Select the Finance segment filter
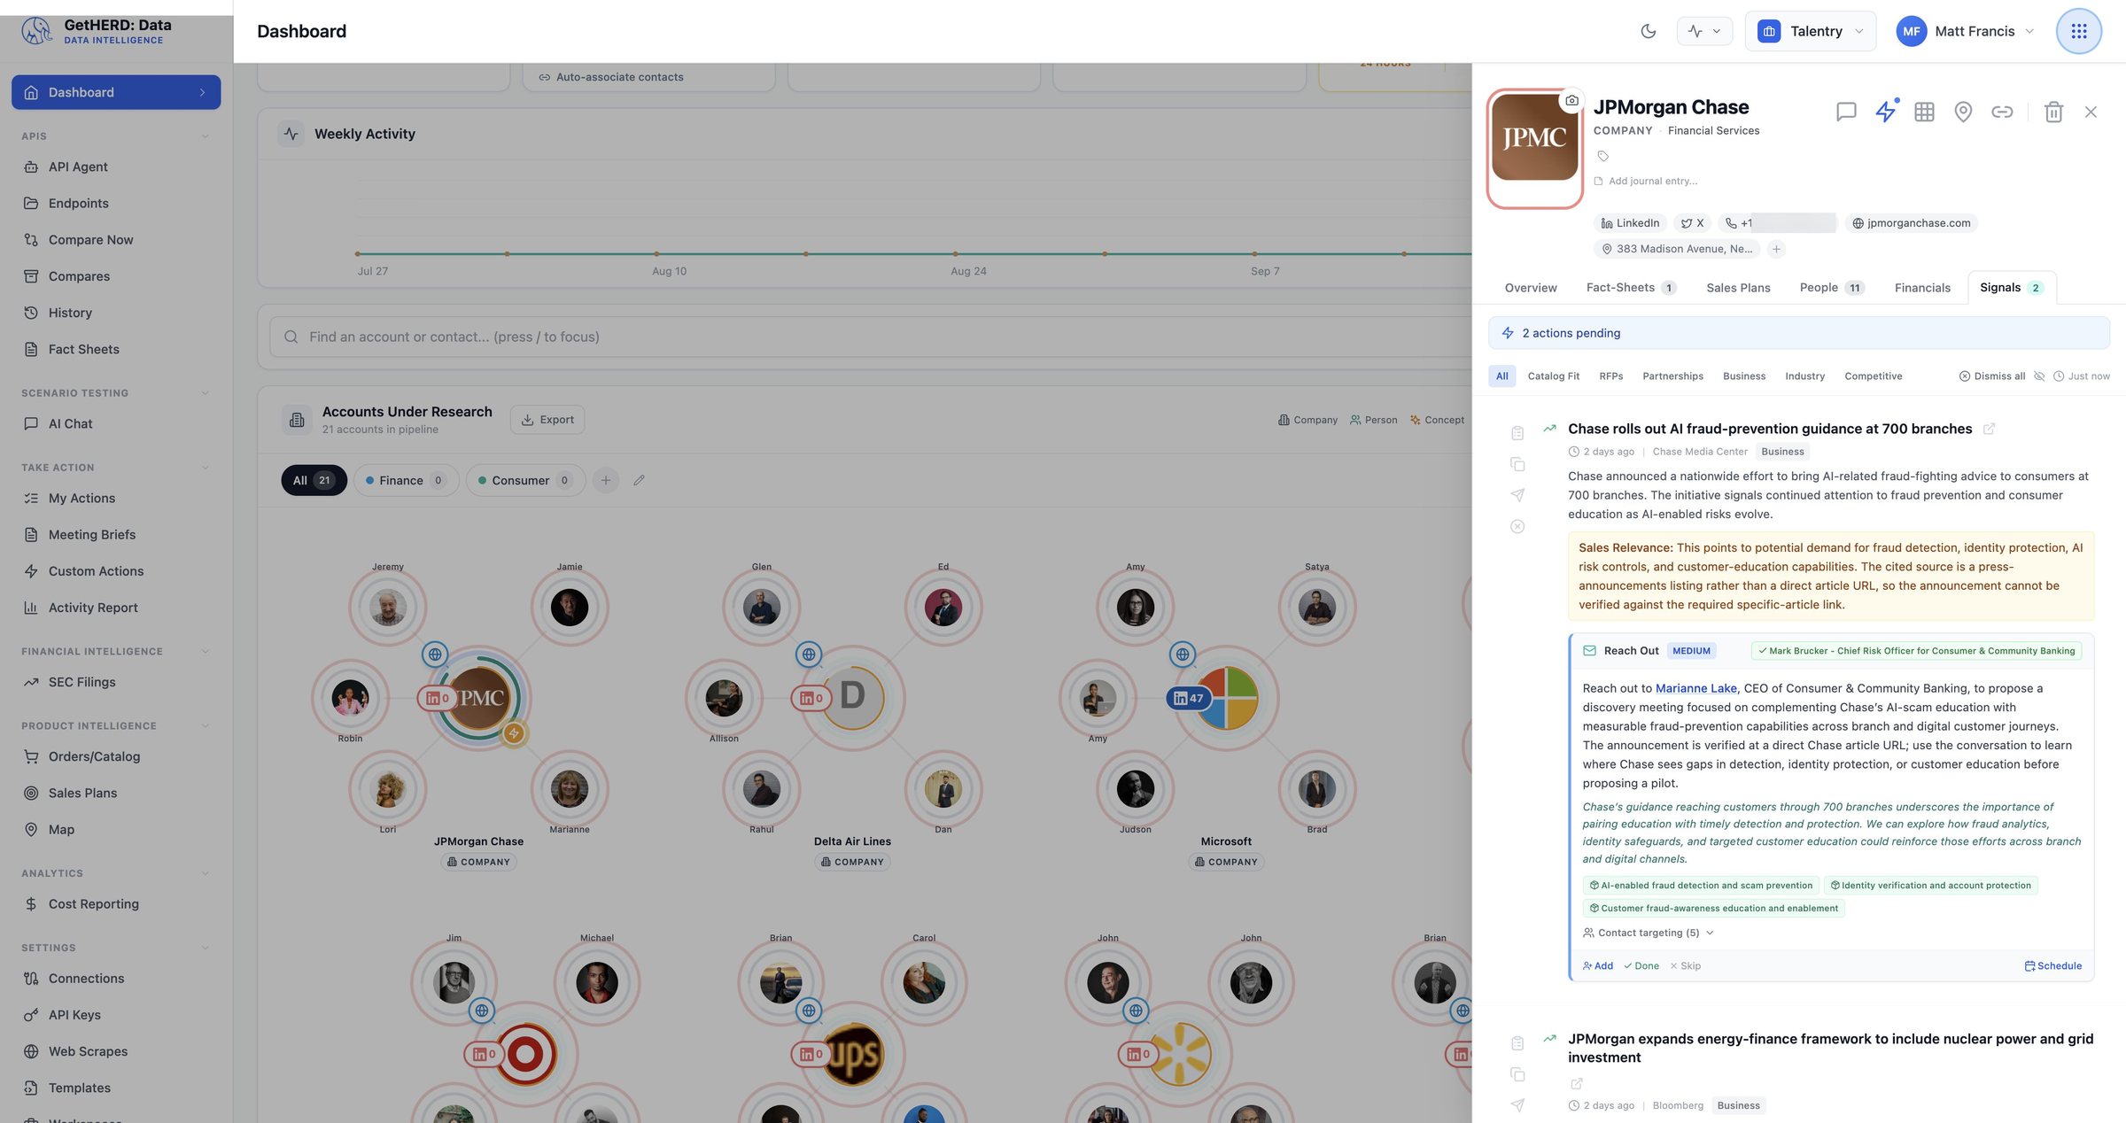Image resolution: width=2126 pixels, height=1123 pixels. (406, 480)
